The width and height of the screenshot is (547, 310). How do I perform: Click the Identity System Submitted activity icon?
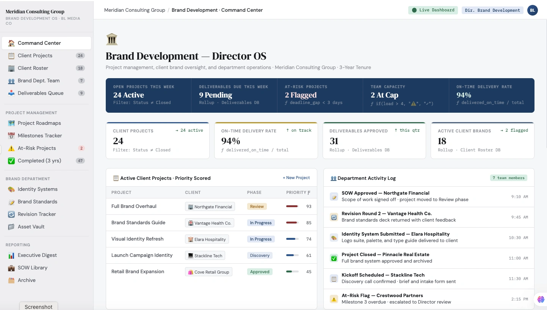coord(334,238)
